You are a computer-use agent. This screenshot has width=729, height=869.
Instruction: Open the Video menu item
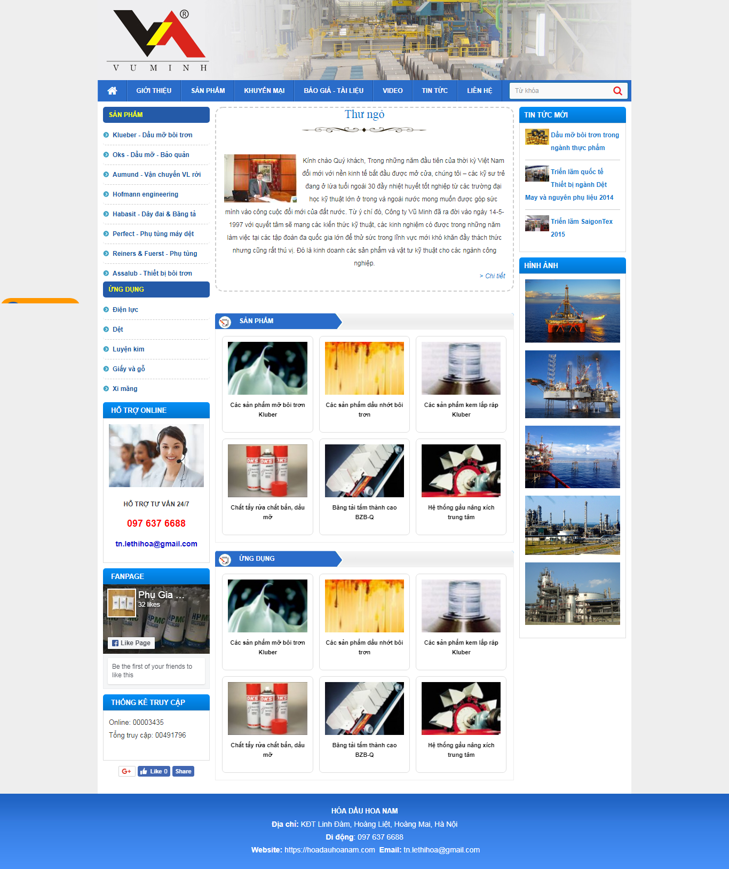click(x=393, y=91)
